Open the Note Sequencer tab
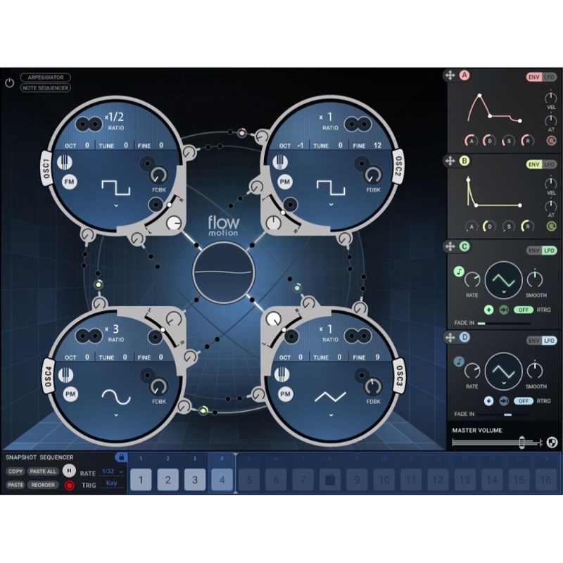This screenshot has width=563, height=563. point(46,87)
